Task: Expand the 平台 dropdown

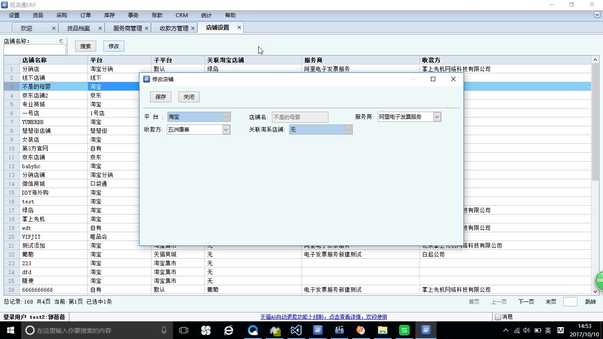Action: (x=226, y=117)
